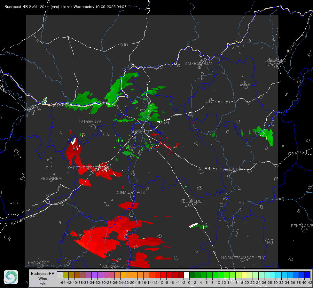Select the blue Pest county label

[220, 193]
